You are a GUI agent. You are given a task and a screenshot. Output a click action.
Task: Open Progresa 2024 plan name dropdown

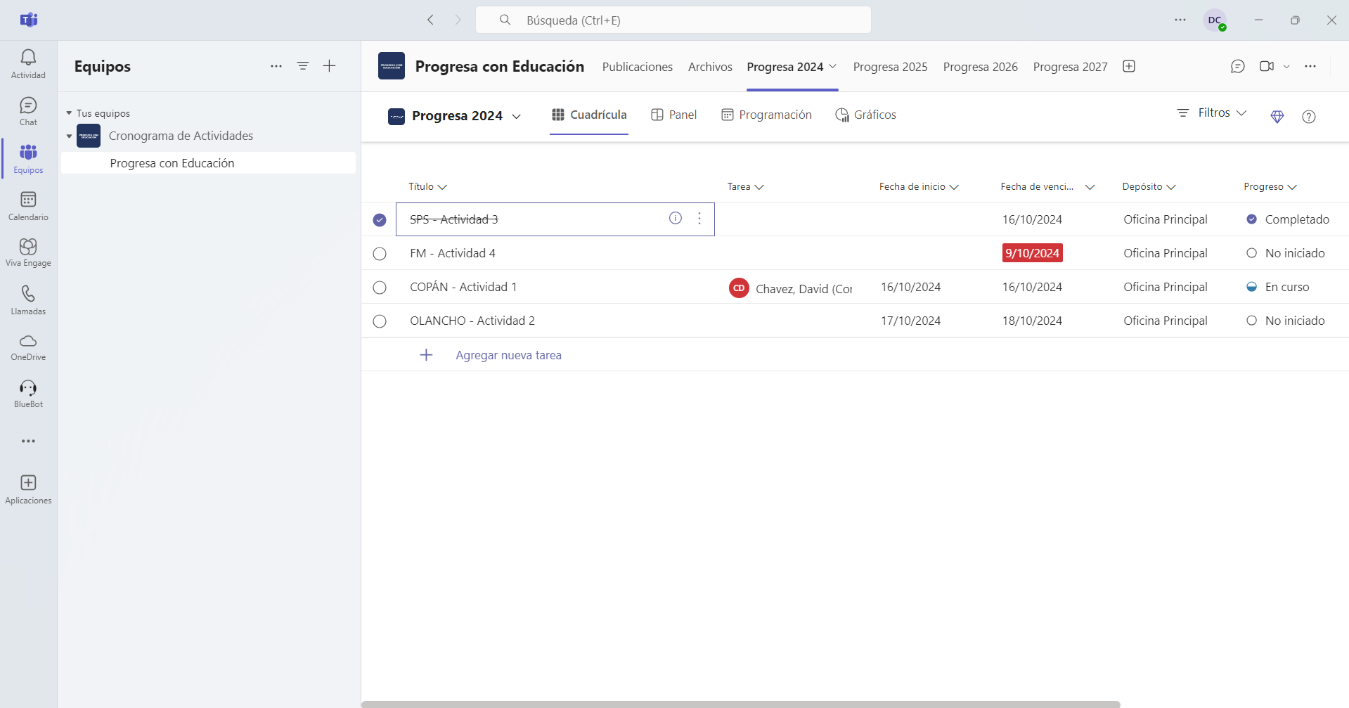click(517, 117)
